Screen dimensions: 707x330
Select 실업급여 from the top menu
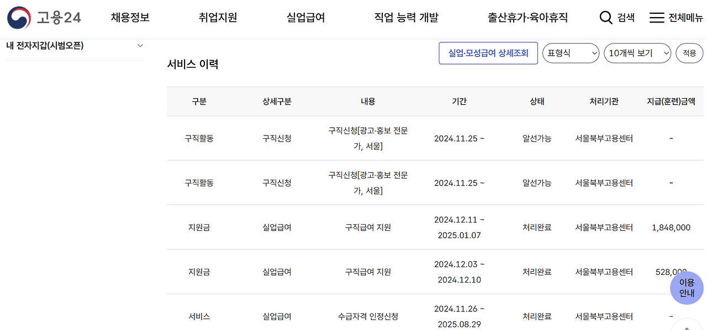[x=305, y=17]
